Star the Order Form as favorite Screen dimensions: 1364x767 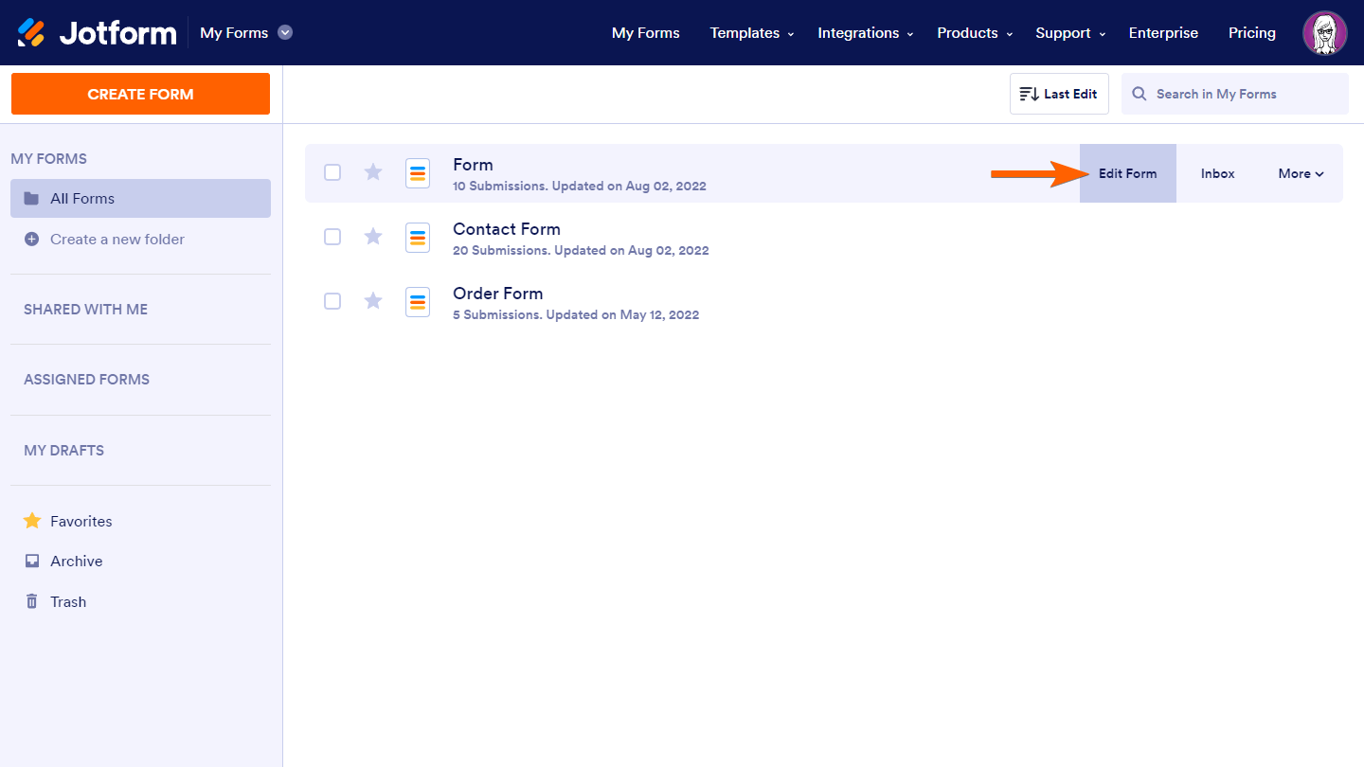click(373, 301)
